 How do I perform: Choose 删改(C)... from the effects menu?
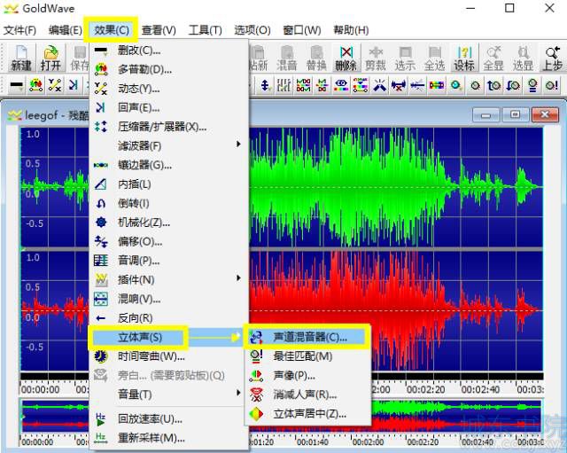click(168, 51)
